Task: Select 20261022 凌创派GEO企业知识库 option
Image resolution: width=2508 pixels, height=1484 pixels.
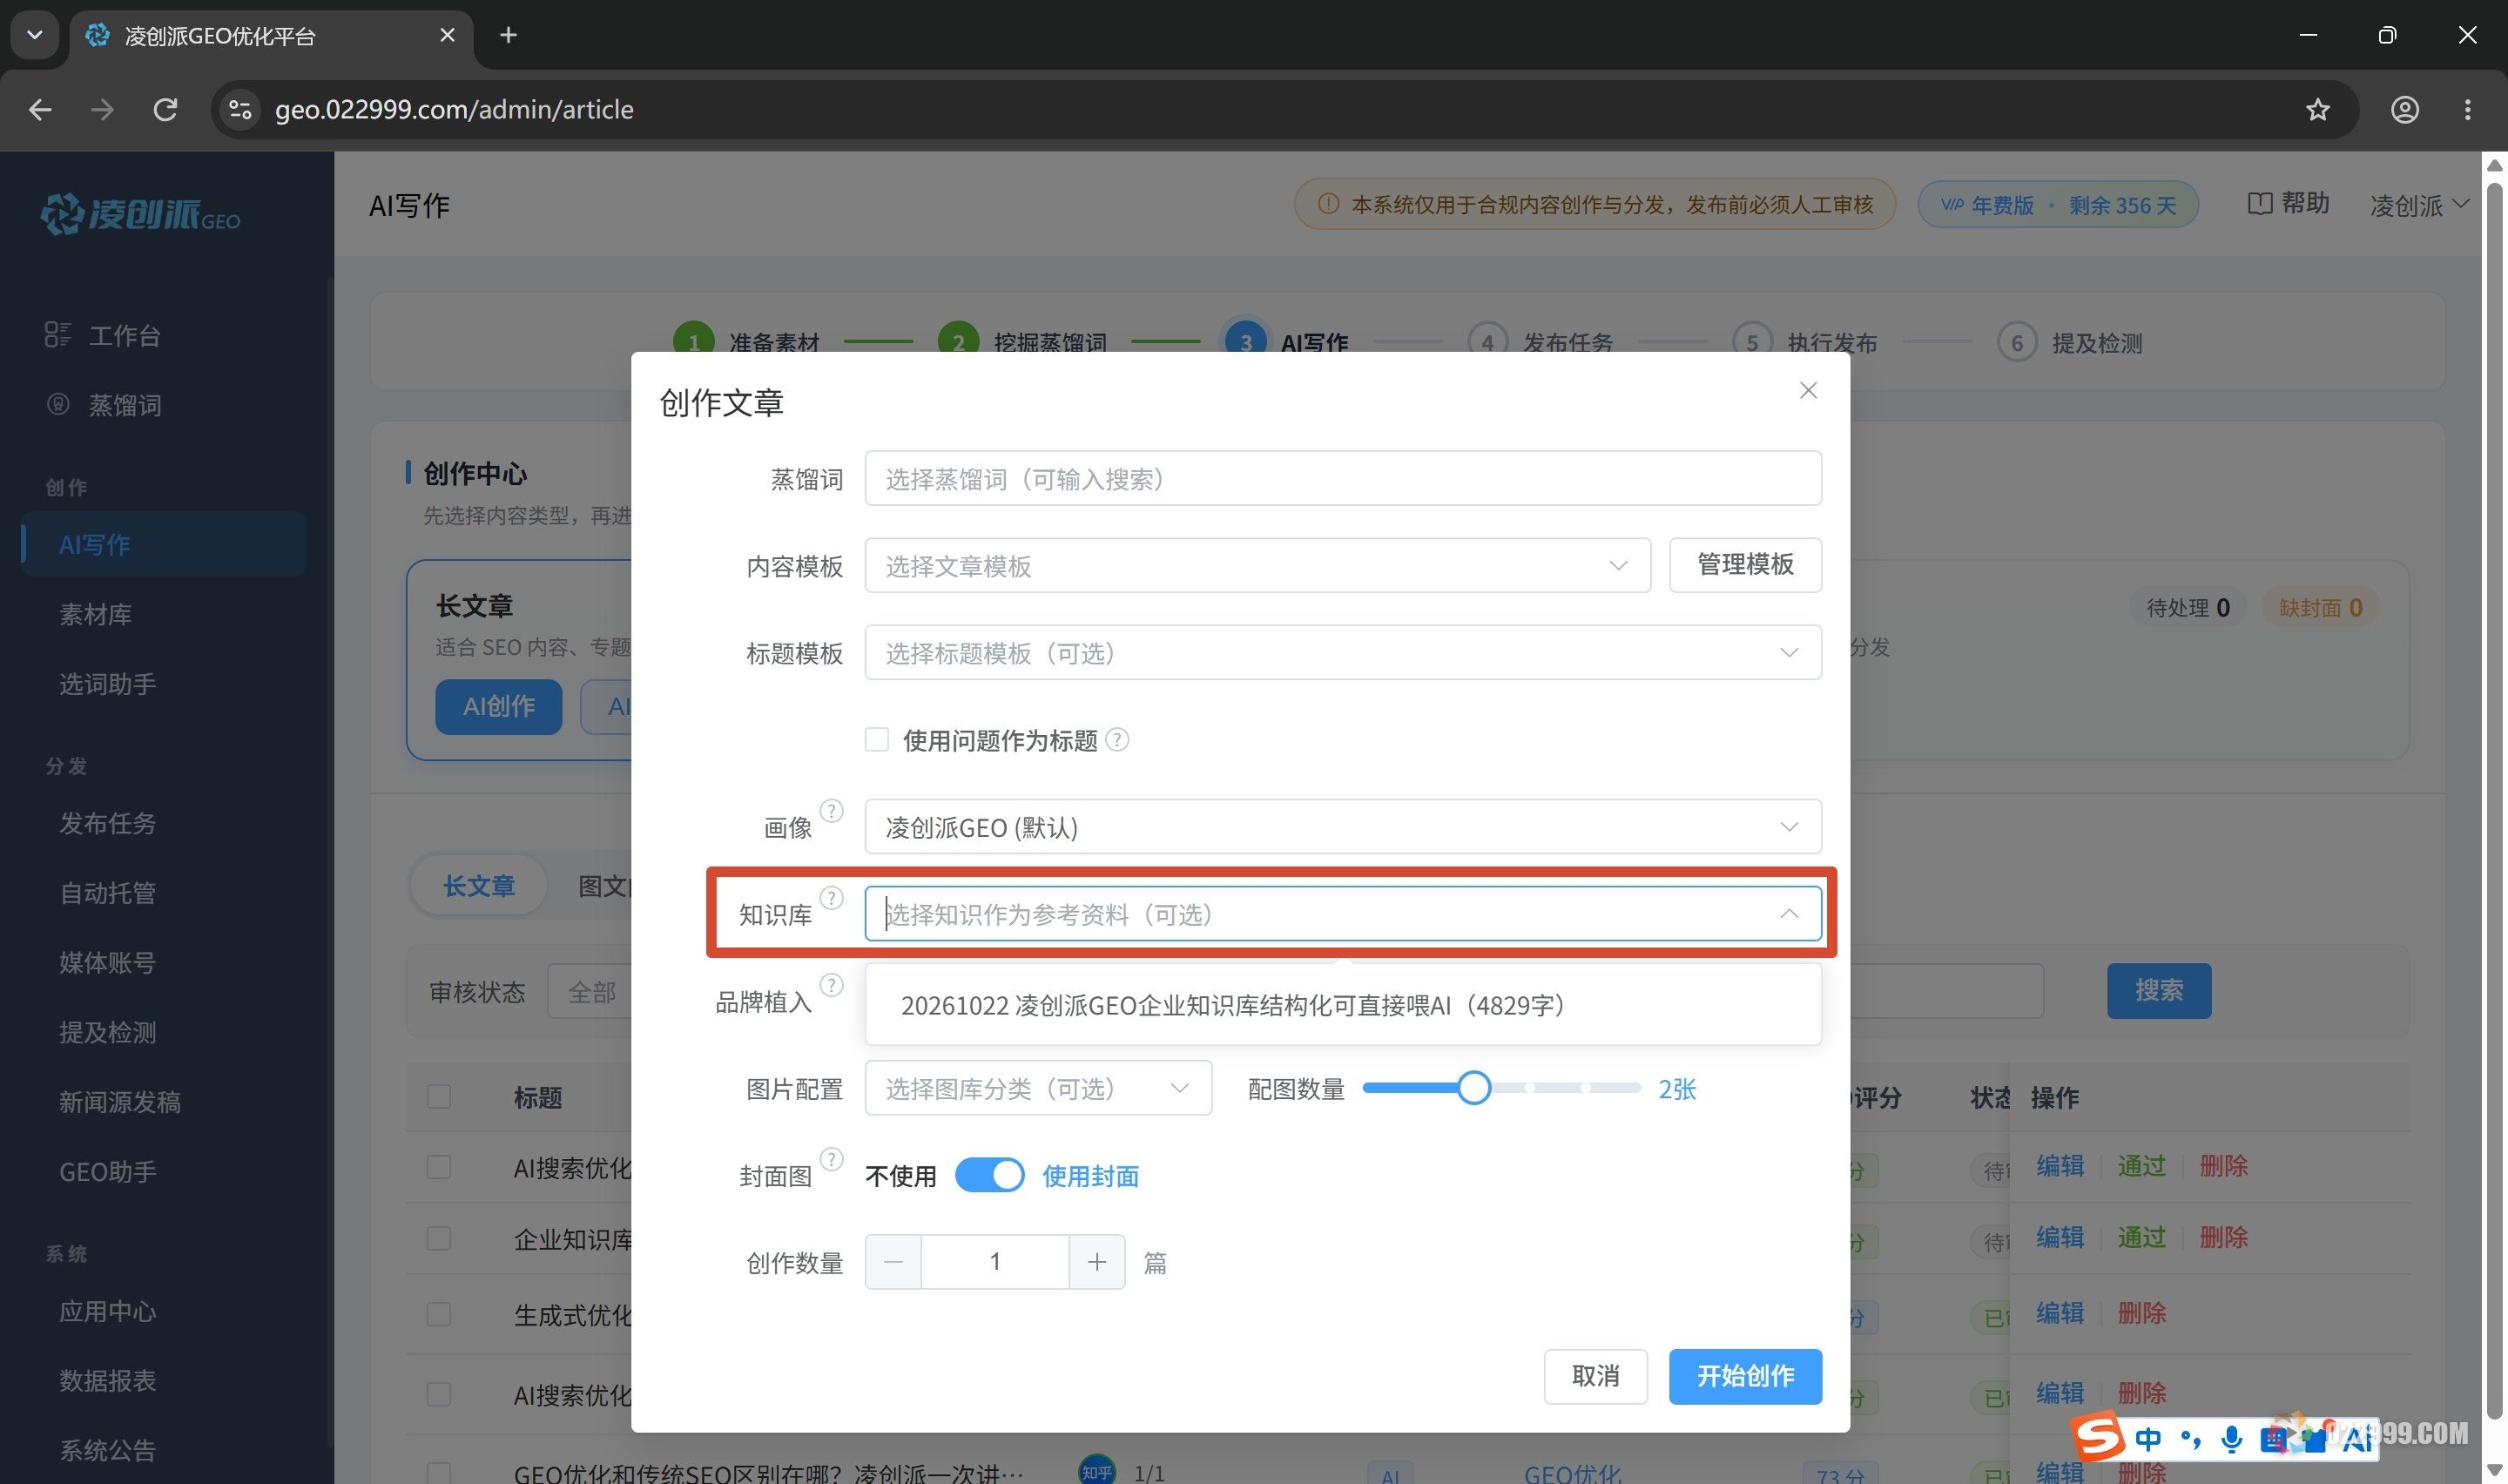Action: [1343, 1006]
